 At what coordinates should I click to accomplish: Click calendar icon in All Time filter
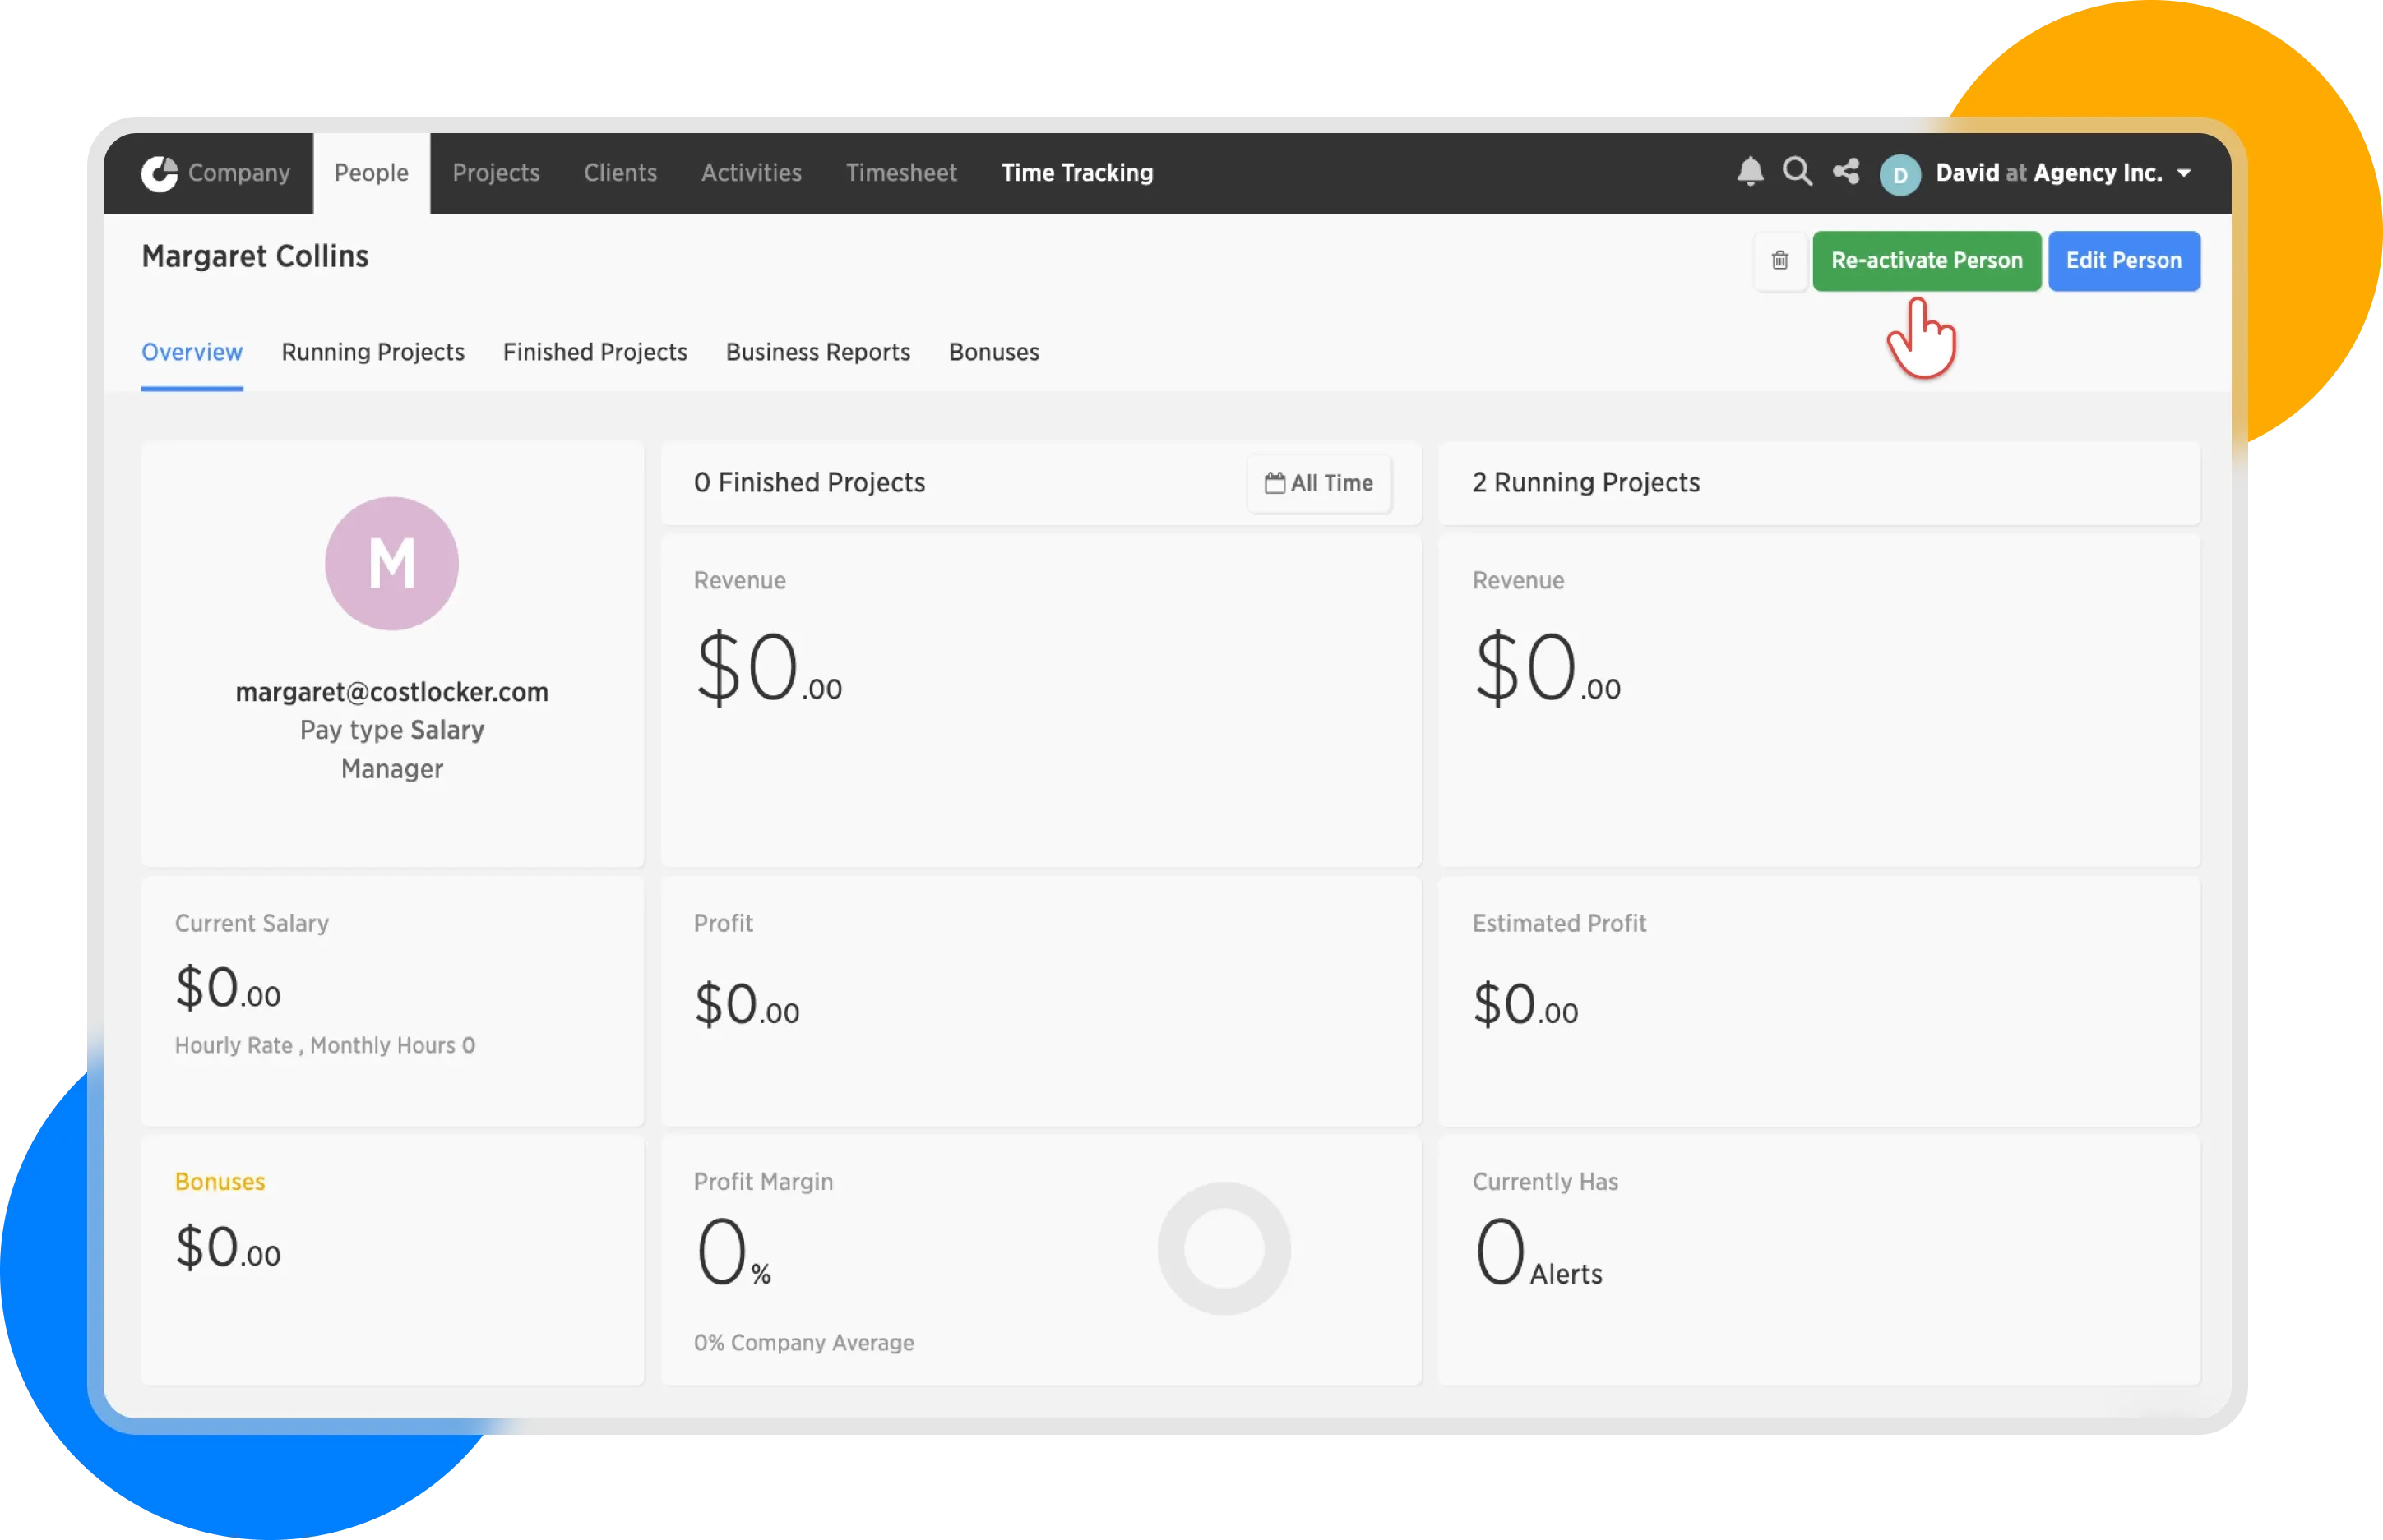click(x=1275, y=483)
